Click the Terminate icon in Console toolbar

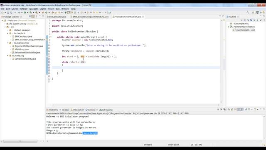pos(218,109)
